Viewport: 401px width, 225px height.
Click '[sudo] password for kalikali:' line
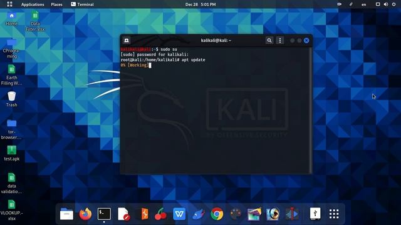pyautogui.click(x=155, y=54)
